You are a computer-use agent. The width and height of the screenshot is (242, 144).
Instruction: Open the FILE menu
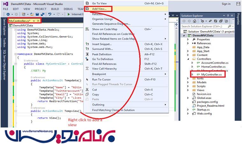pos(5,9)
